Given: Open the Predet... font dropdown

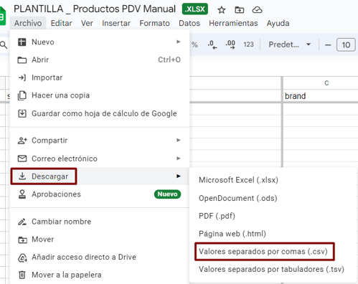Looking at the screenshot, I should pos(290,44).
